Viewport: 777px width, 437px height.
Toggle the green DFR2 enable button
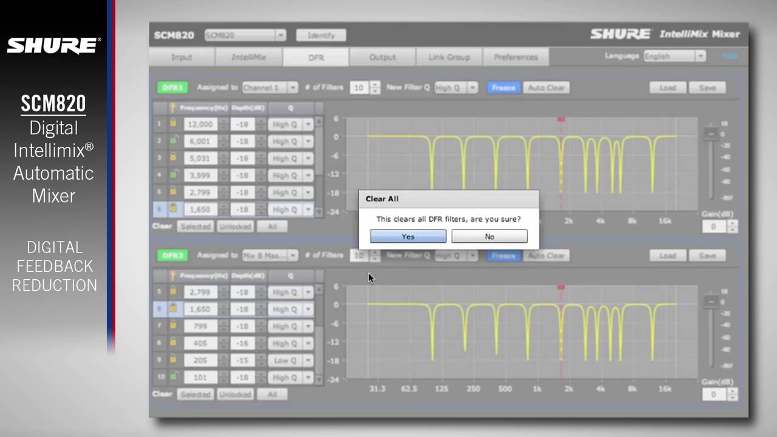pos(172,256)
